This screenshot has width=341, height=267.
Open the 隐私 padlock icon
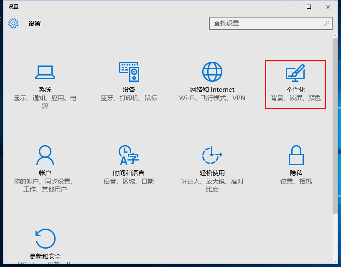click(296, 156)
